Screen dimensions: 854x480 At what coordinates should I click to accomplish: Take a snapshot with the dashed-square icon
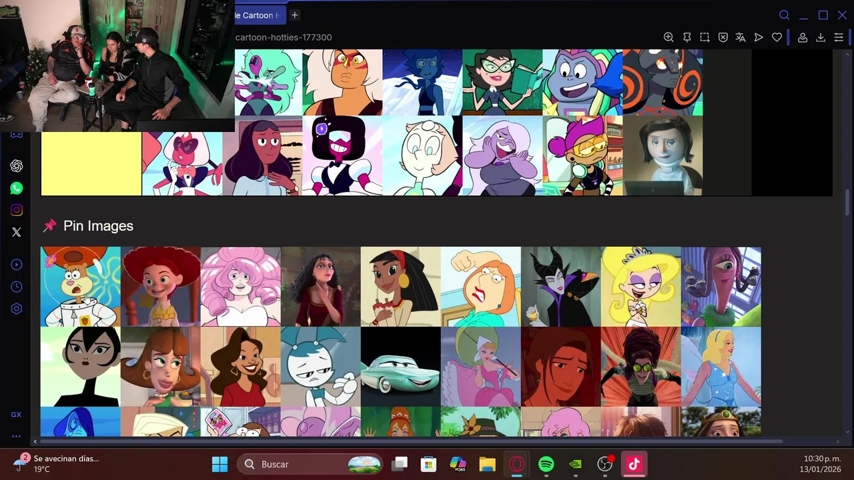click(x=705, y=37)
